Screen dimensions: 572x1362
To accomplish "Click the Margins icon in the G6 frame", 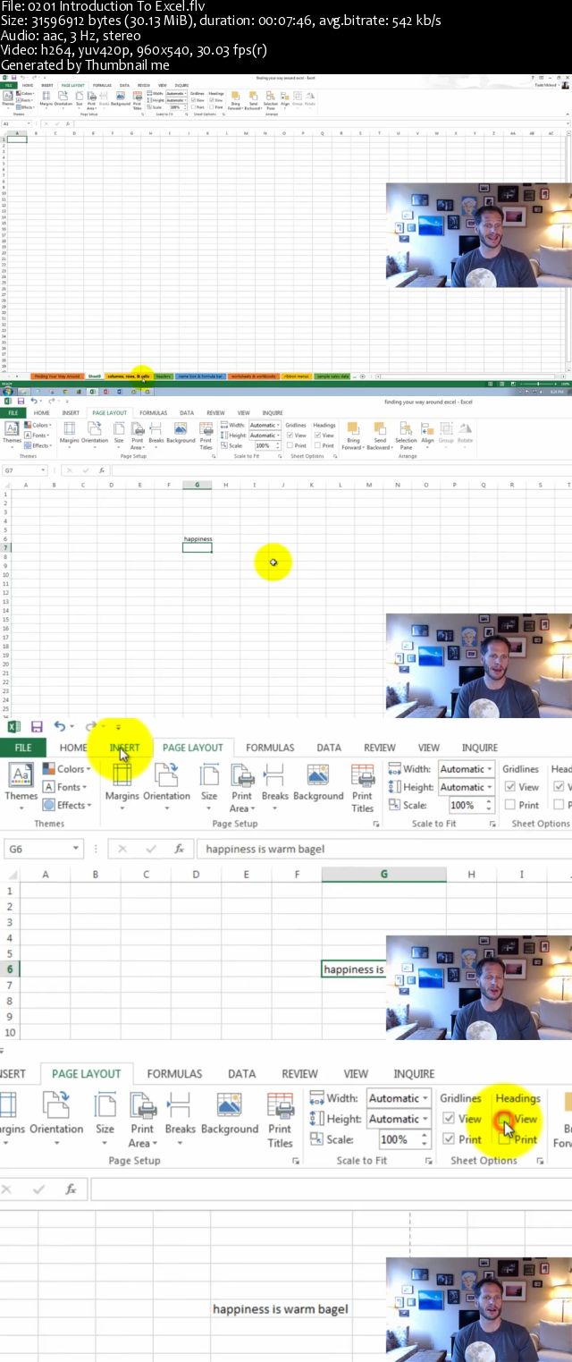I will click(x=122, y=774).
